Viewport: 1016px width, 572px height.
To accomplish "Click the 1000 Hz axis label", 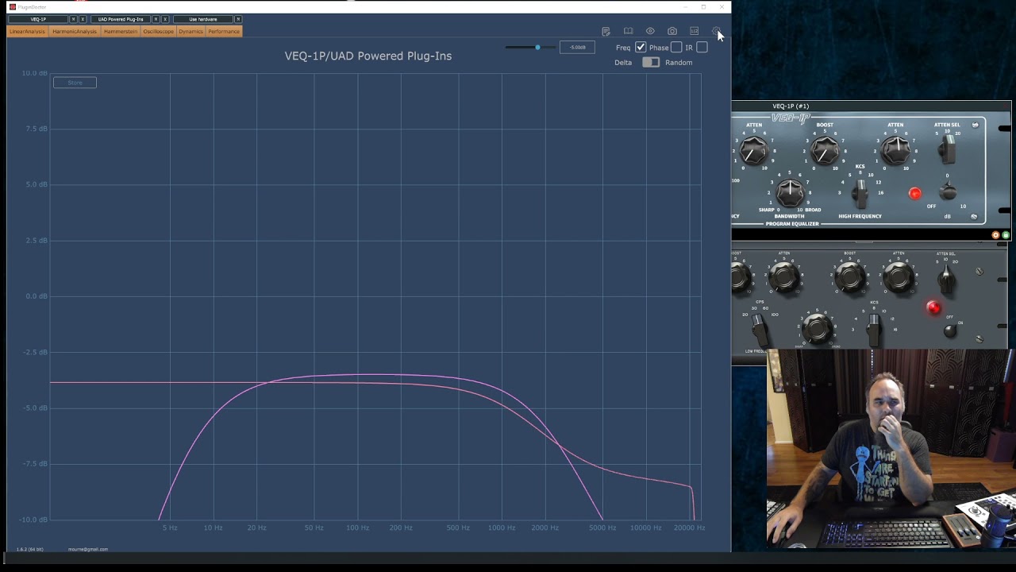I will pyautogui.click(x=502, y=528).
